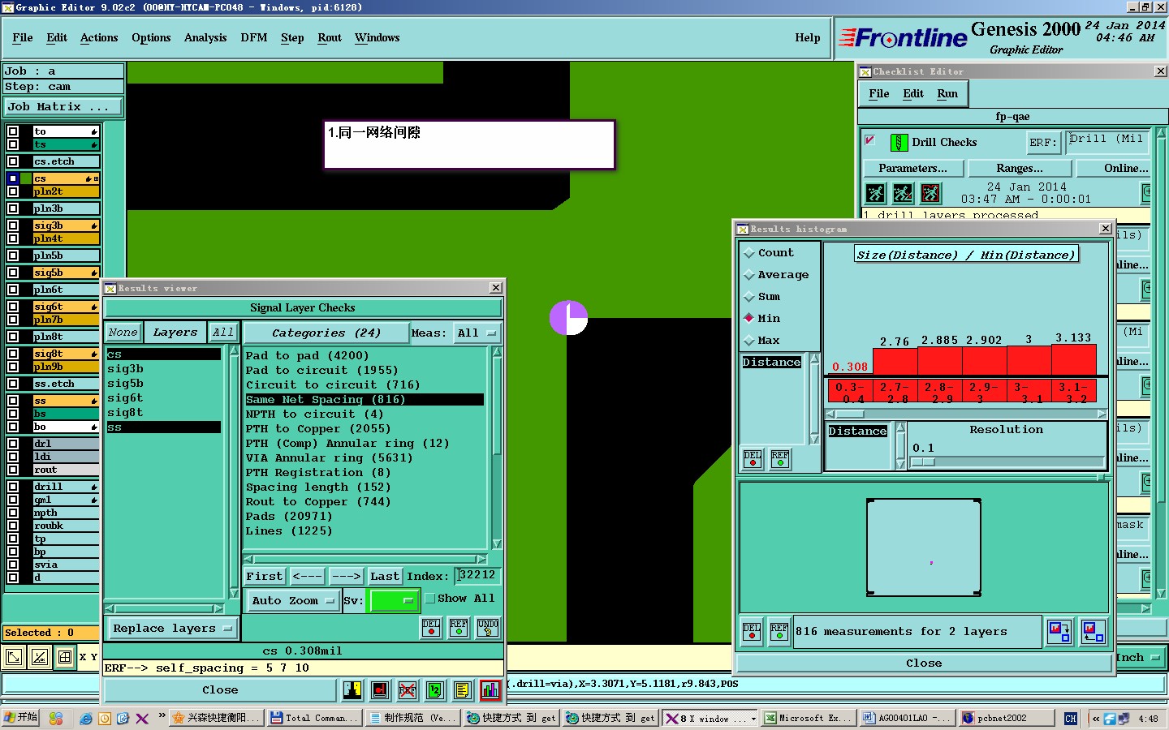The height and width of the screenshot is (730, 1169).
Task: Click the Drill Checks green drill icon
Action: [x=899, y=143]
